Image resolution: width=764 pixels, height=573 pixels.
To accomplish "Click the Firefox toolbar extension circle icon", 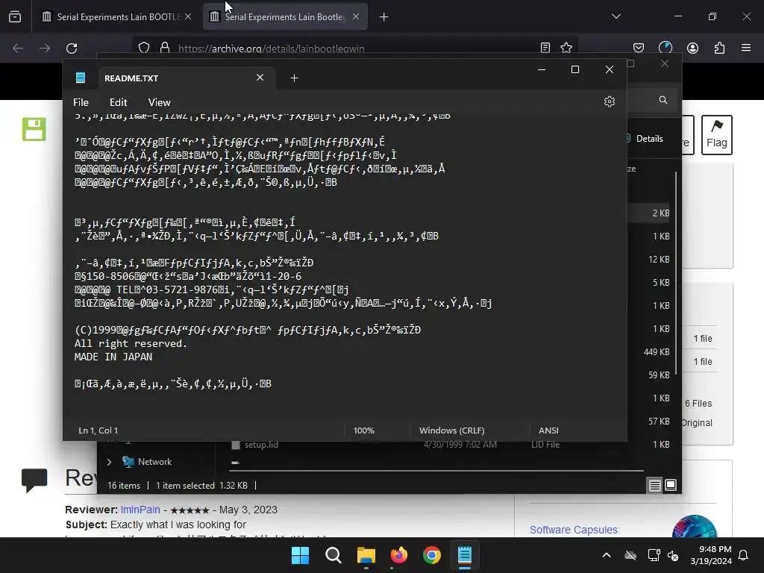I will coord(665,48).
